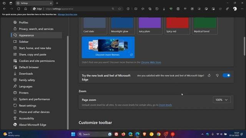Open the tab actions menu icon
The image size is (246, 138).
coord(11,3)
